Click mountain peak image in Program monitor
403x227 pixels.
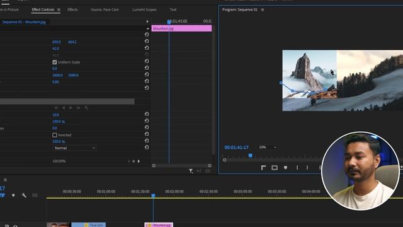click(309, 74)
